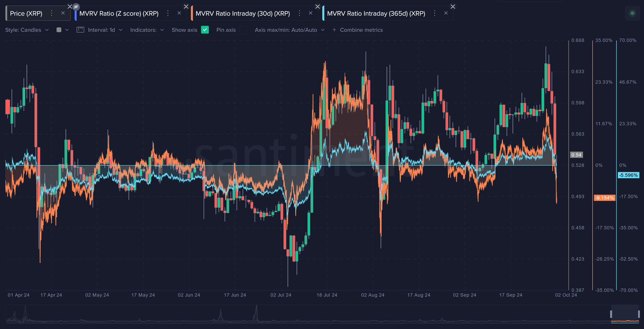644x329 pixels.
Task: Click the left handle of the range navigator
Action: [x=611, y=314]
